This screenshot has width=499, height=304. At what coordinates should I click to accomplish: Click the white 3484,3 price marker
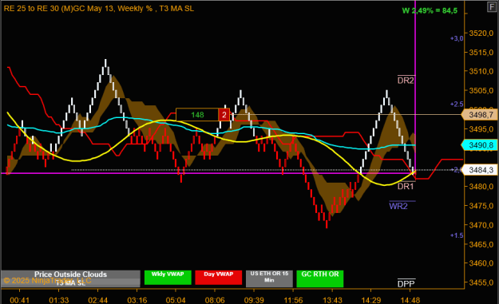point(480,170)
